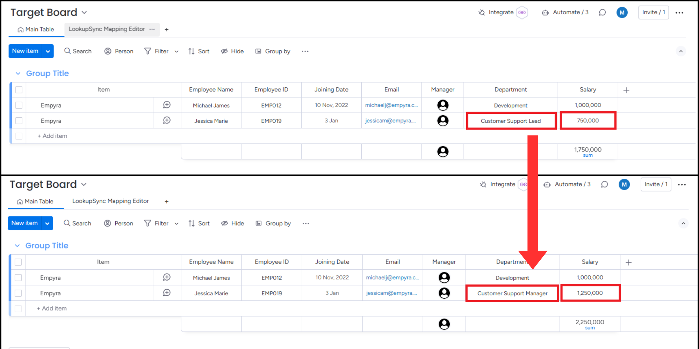Switch to Main Table tab in upper board
Screen dimensions: 699x349
point(36,29)
